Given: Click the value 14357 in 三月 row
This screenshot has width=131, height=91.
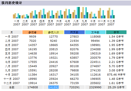Looking at the screenshot, I should [33, 45].
